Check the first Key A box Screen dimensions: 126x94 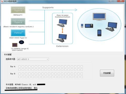pos(19,66)
